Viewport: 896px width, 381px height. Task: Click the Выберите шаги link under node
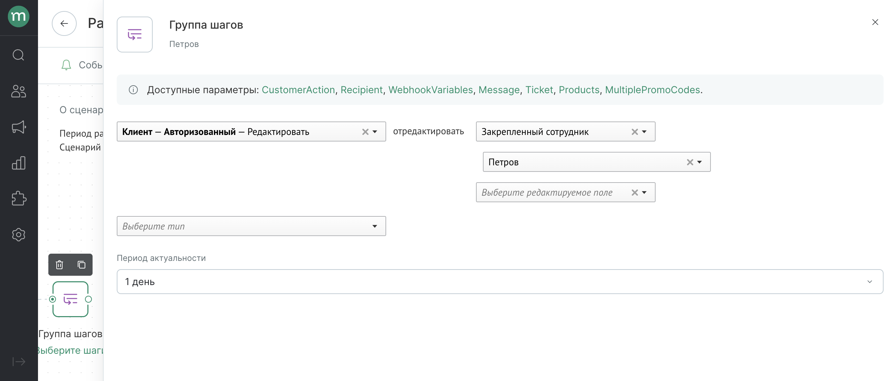[x=70, y=350]
